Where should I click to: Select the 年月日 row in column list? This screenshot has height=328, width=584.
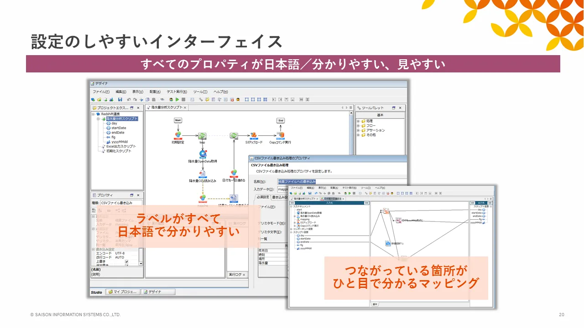[272, 250]
